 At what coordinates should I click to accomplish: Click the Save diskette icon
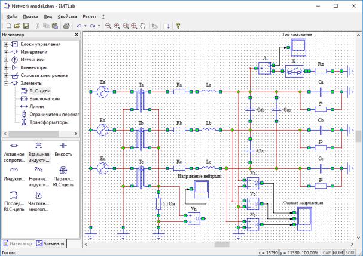coord(26,26)
